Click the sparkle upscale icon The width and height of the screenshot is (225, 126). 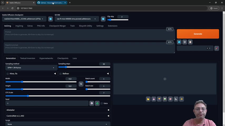coord(182,99)
